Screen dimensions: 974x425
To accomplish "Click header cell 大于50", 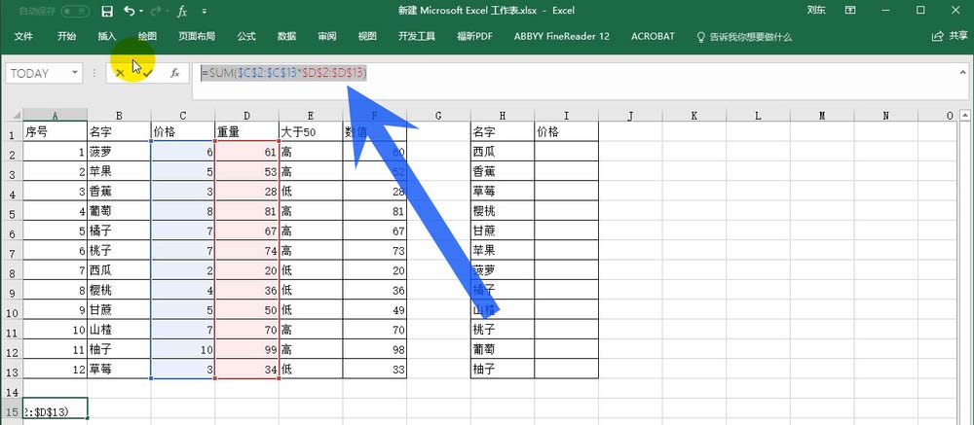I will pos(311,131).
